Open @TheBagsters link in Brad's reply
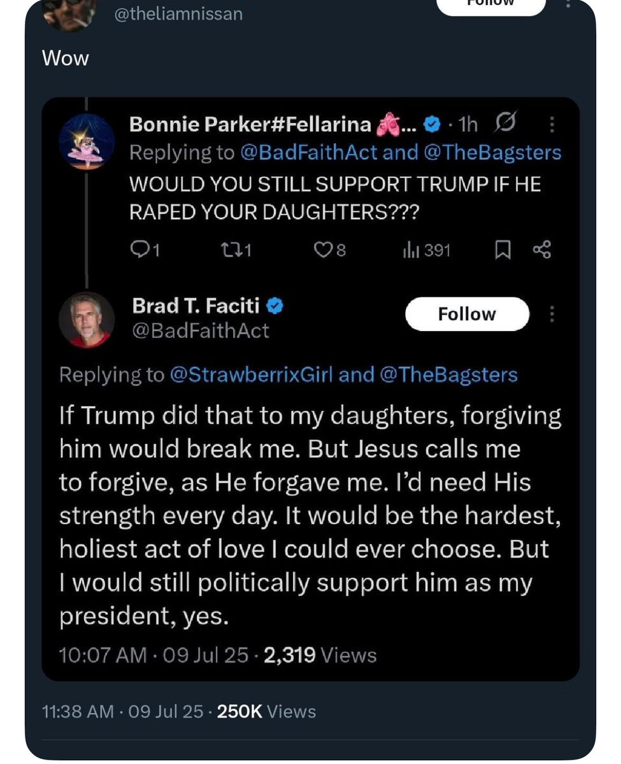 [448, 374]
